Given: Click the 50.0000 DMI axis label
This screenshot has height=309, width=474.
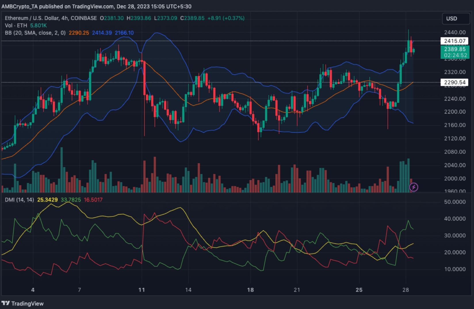Looking at the screenshot, I should click(455, 202).
